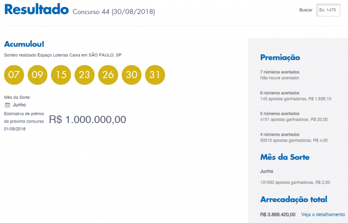Select the yellow 23 ball

[x=84, y=75]
